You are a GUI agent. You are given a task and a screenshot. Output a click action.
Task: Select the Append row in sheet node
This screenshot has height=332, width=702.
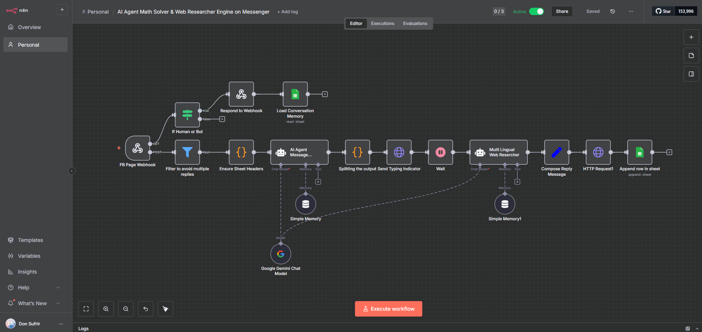click(x=639, y=152)
